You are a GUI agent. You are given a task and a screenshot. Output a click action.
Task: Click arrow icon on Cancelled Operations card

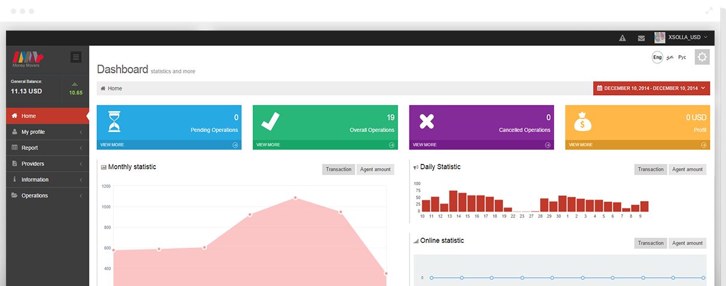[x=547, y=145]
